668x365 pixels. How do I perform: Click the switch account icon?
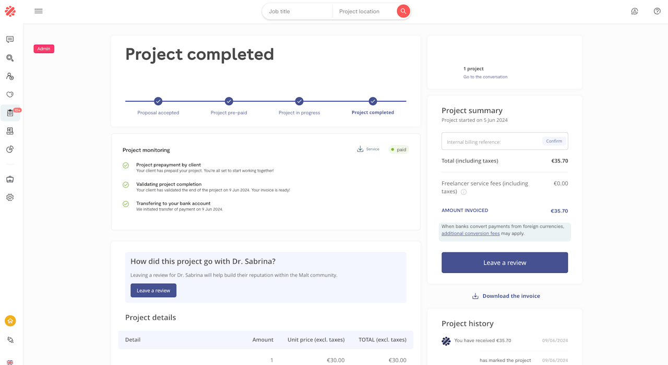[x=10, y=340]
